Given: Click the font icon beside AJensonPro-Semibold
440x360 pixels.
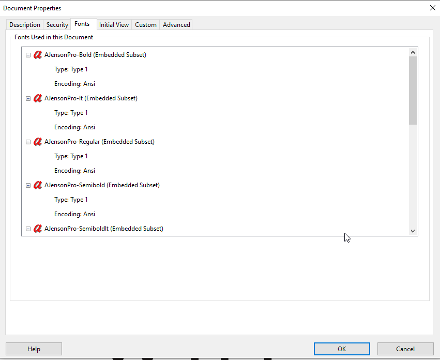Looking at the screenshot, I should [x=37, y=185].
